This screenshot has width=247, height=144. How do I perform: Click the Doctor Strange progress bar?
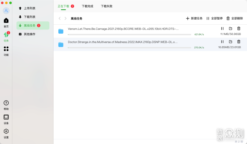click(129, 48)
